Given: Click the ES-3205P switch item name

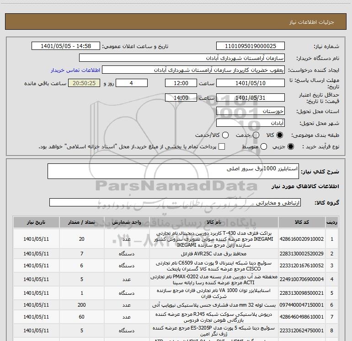Looking at the screenshot, I should point(214,330).
